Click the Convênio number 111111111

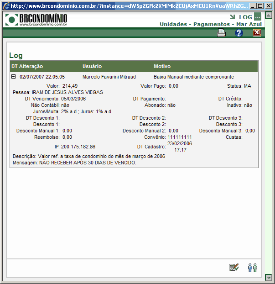tap(180, 137)
